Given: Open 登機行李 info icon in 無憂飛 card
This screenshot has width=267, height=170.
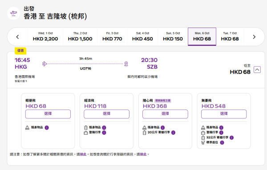Looking at the screenshot, I should [221, 133].
